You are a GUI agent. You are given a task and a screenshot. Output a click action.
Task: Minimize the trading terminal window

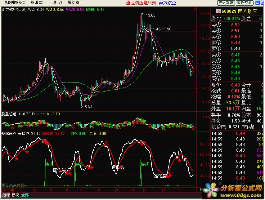(x=258, y=3)
